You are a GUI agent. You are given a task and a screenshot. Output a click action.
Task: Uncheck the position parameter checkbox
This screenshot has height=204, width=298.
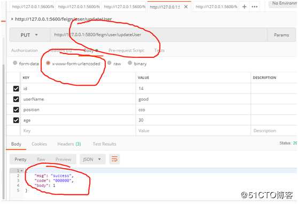tap(16, 110)
